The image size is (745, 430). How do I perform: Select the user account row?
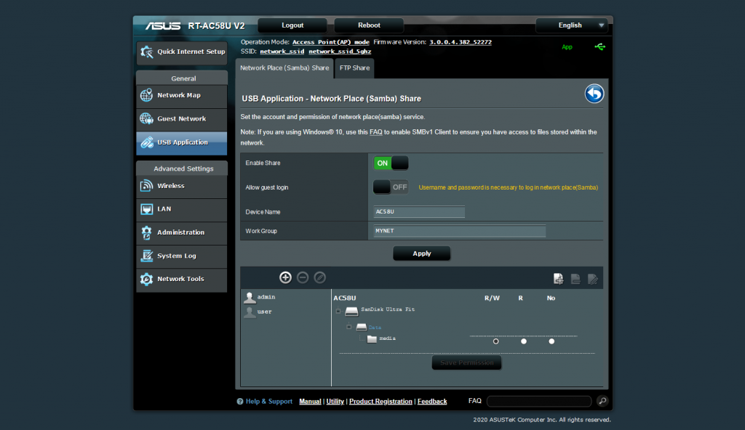258,312
